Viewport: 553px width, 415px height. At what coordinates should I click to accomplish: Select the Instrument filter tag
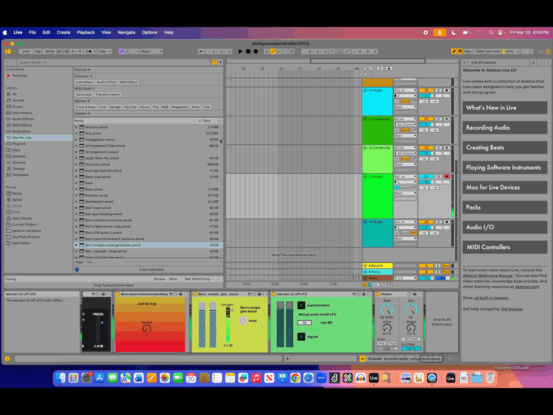[x=84, y=82]
